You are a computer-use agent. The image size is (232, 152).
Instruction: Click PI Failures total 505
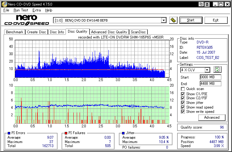click(x=108, y=146)
